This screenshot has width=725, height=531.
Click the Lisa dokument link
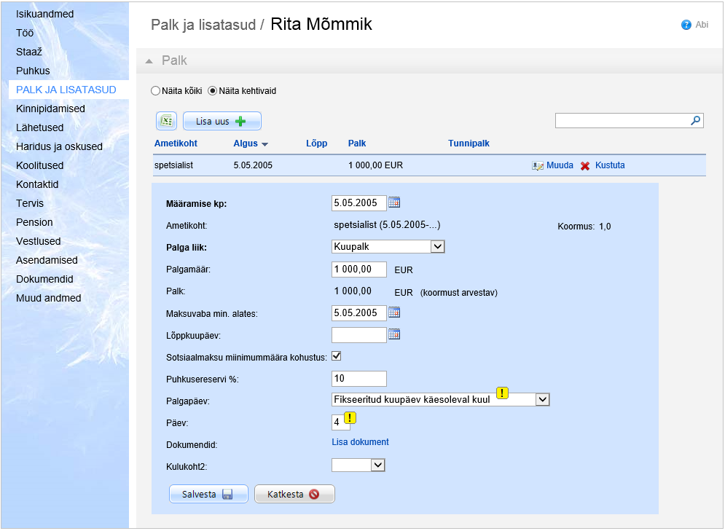coord(360,442)
